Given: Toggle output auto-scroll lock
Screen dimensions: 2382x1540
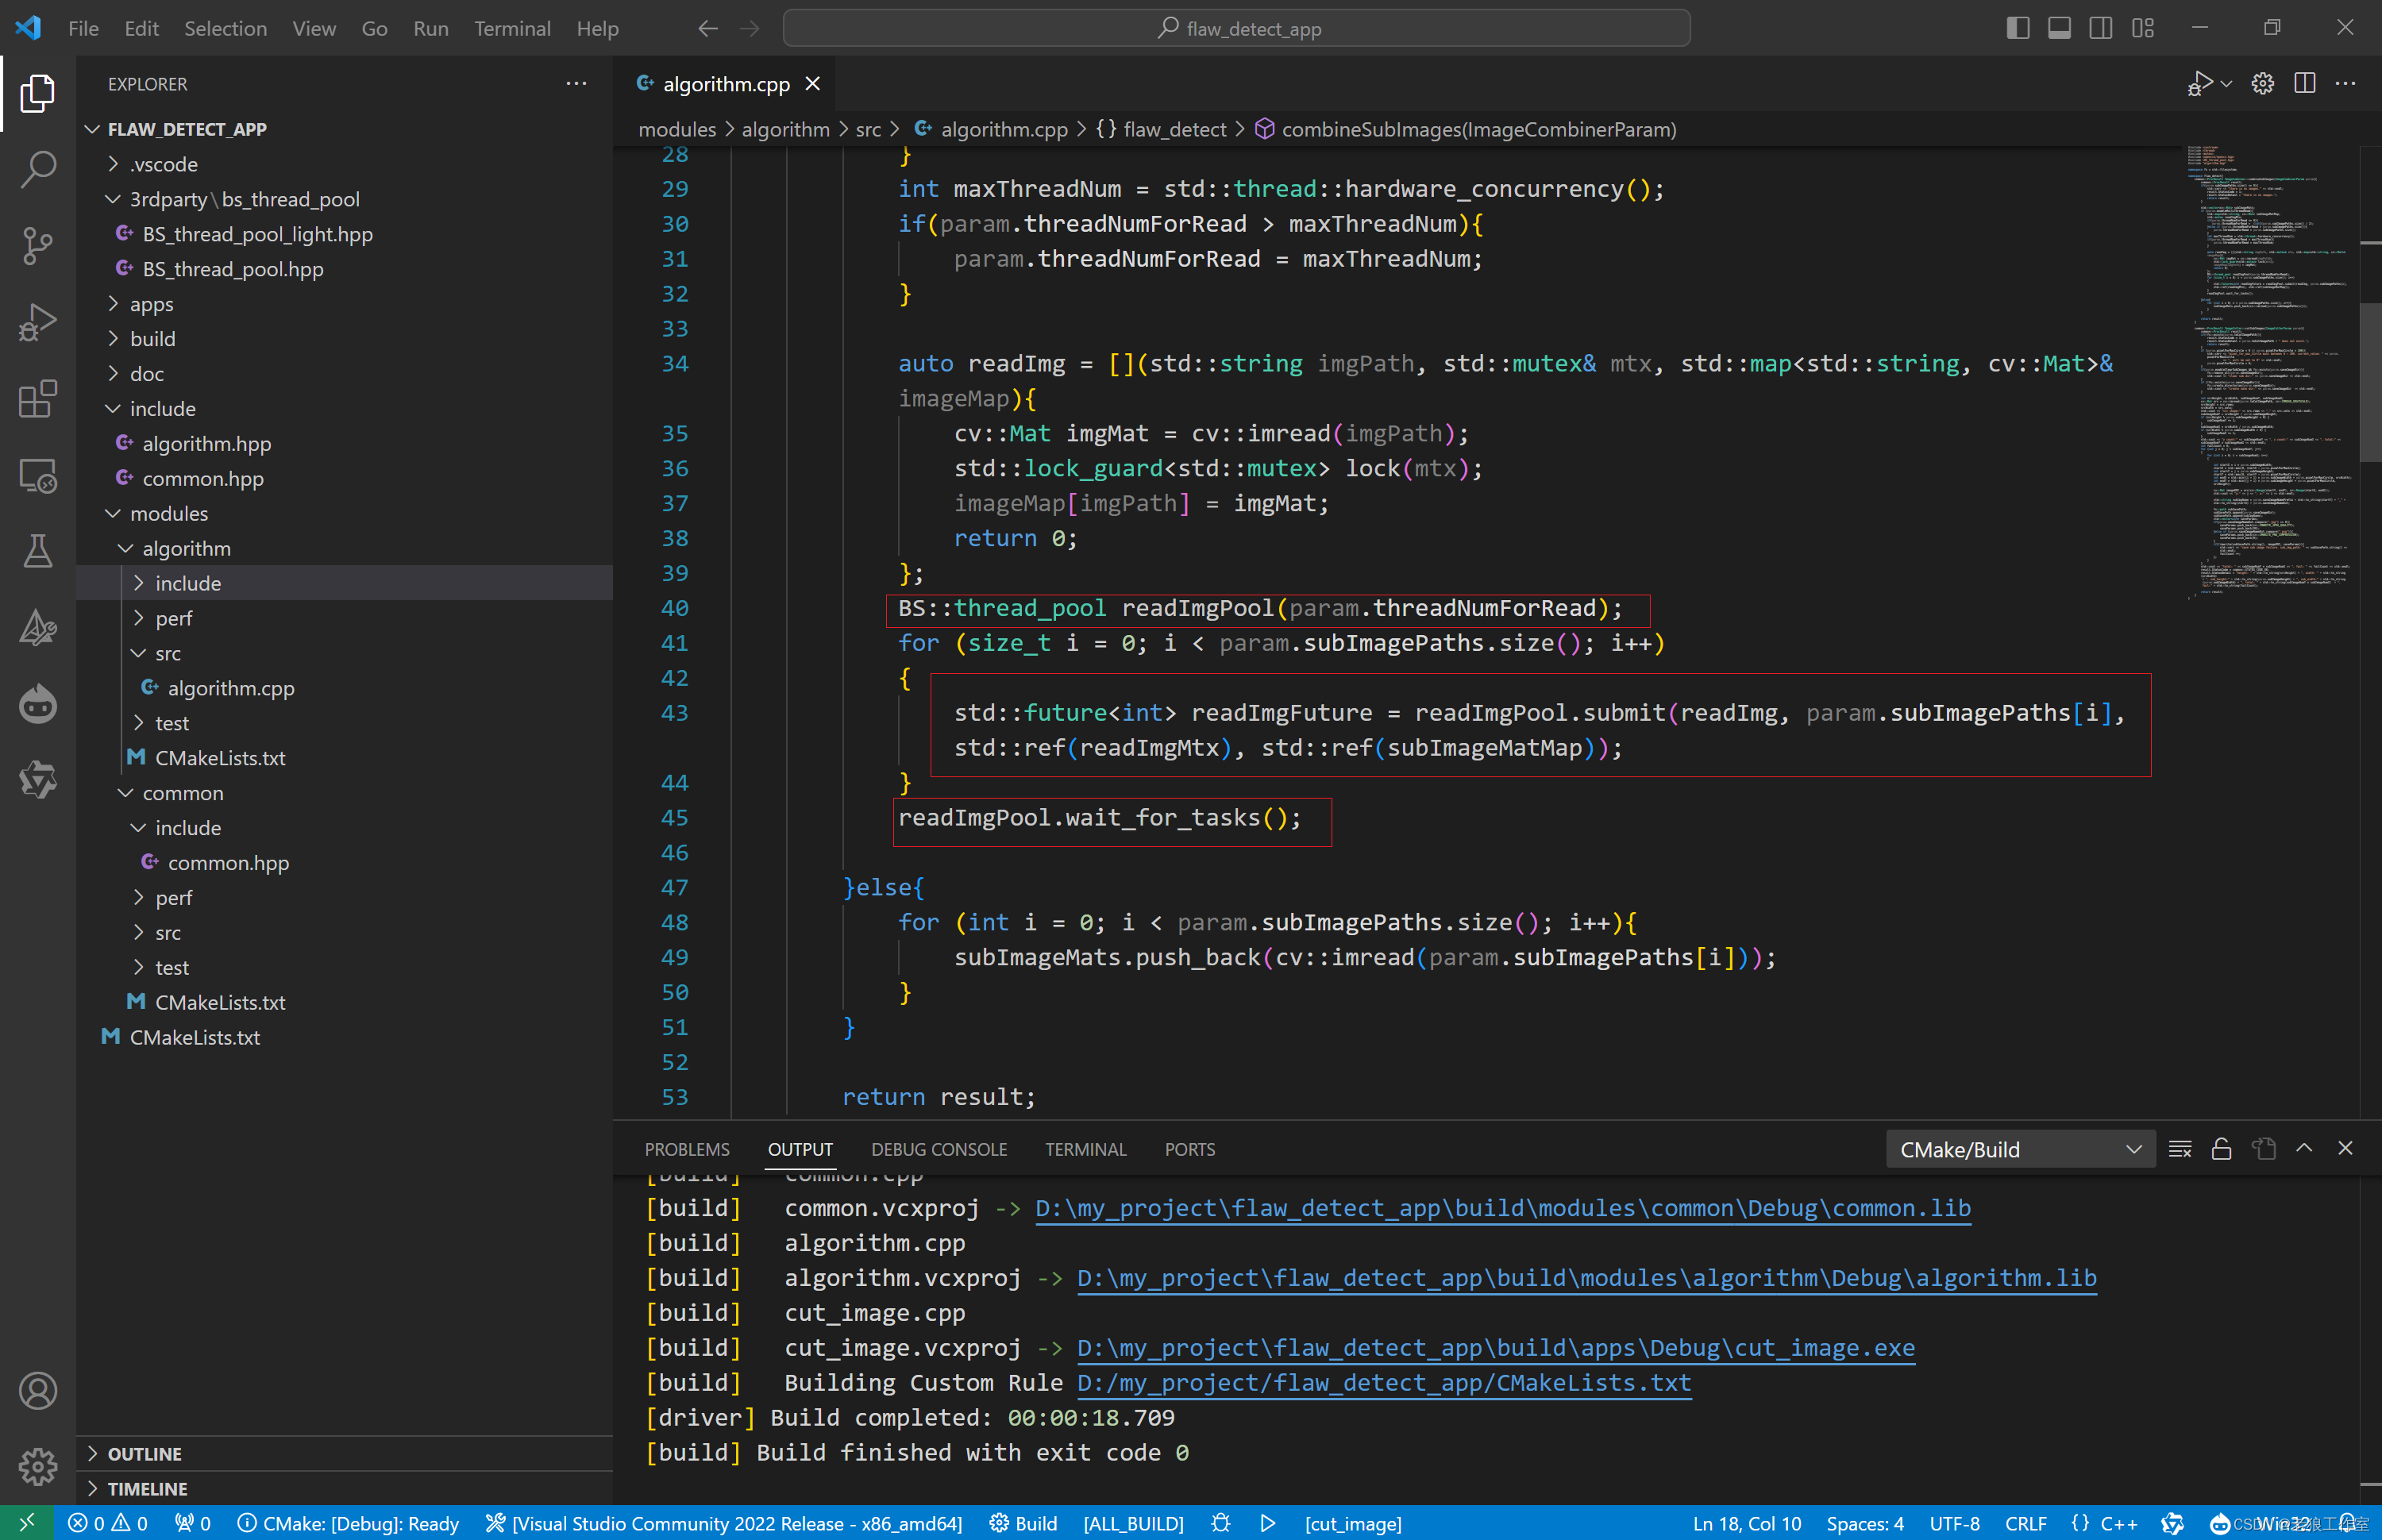Looking at the screenshot, I should [x=2221, y=1149].
